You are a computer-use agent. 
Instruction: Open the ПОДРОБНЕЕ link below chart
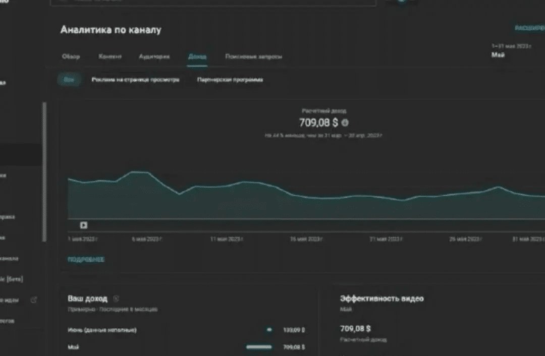[86, 260]
